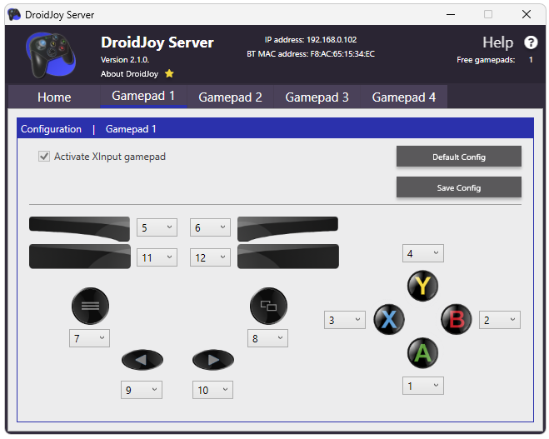This screenshot has height=439, width=549.
Task: Open the dropdown showing 5
Action: tap(157, 227)
